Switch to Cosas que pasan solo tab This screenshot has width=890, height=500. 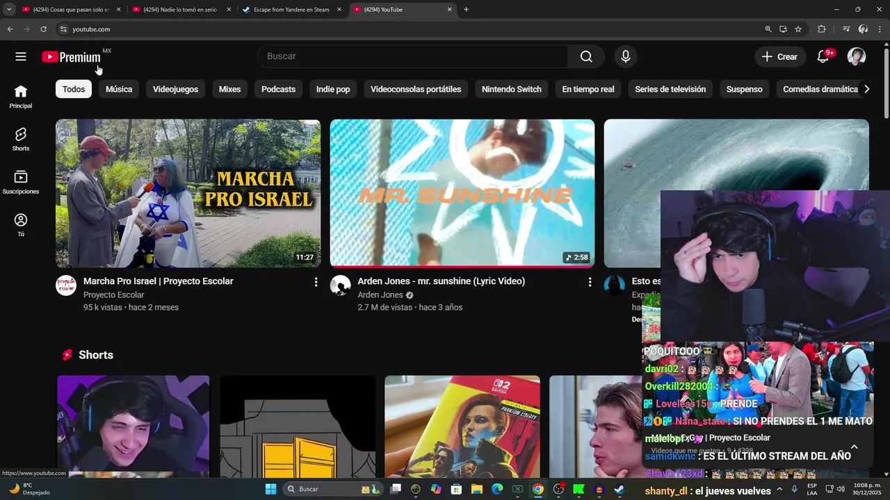coord(72,10)
